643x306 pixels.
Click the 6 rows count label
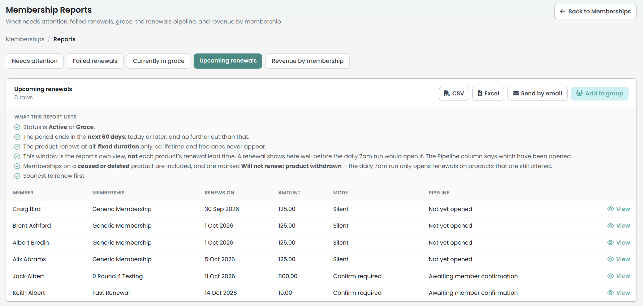click(23, 98)
